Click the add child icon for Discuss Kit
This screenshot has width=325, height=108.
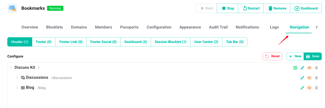pos(295,68)
